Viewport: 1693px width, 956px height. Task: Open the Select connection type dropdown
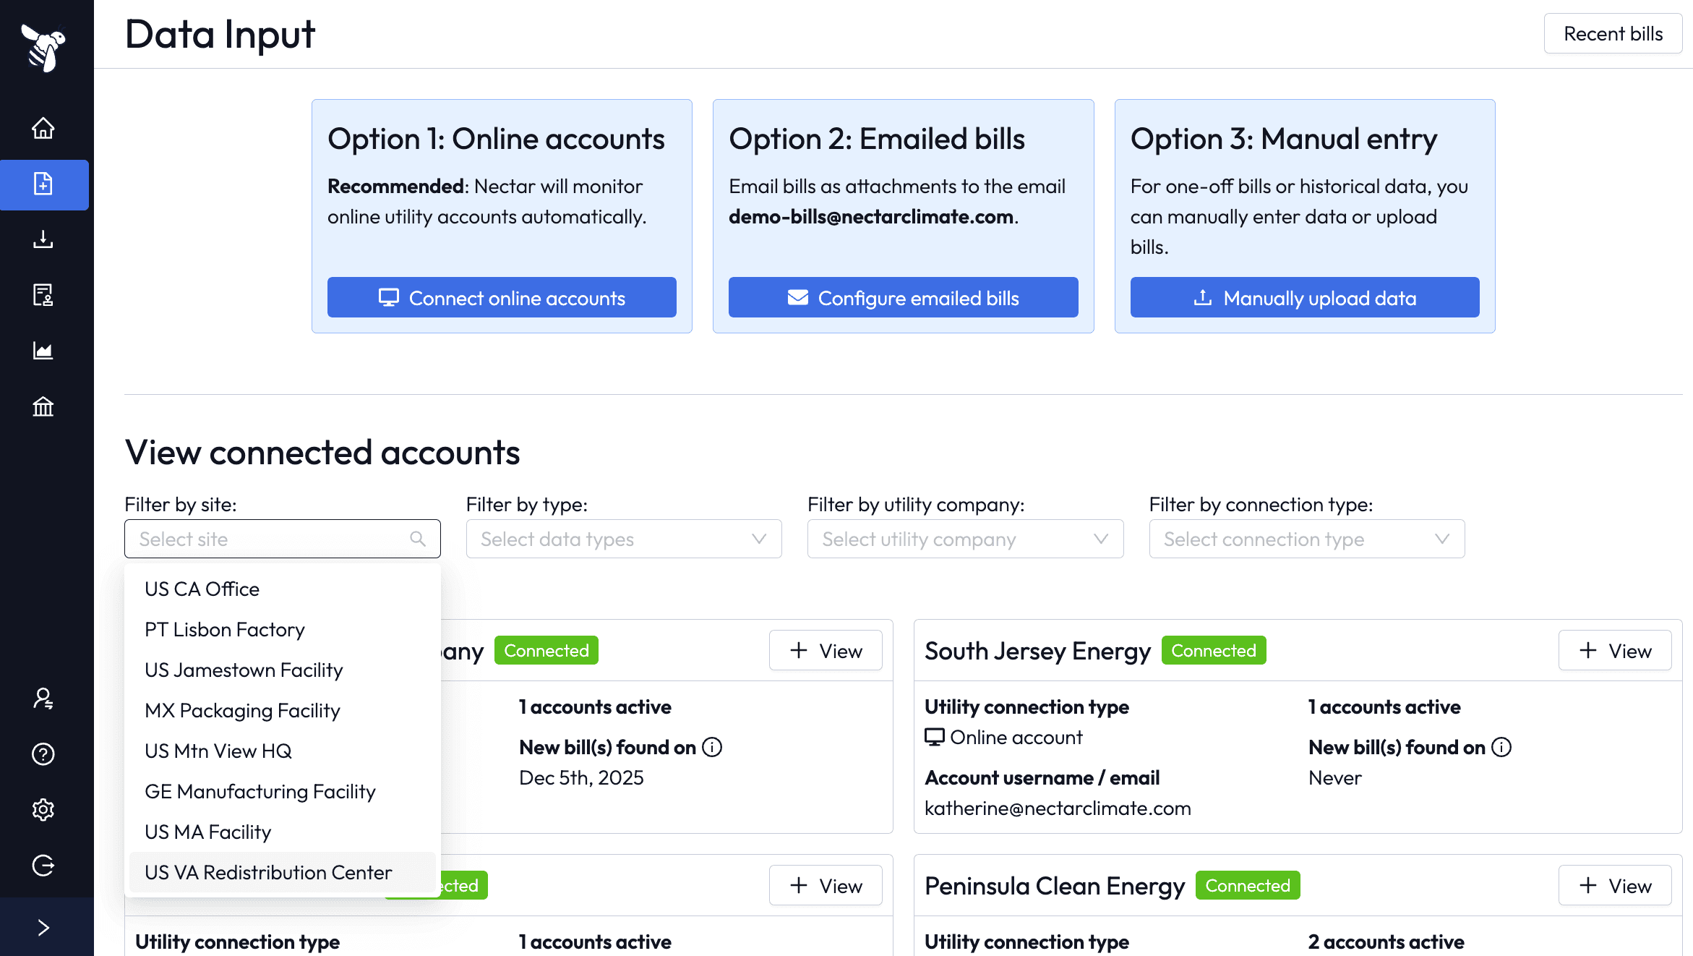(x=1306, y=539)
